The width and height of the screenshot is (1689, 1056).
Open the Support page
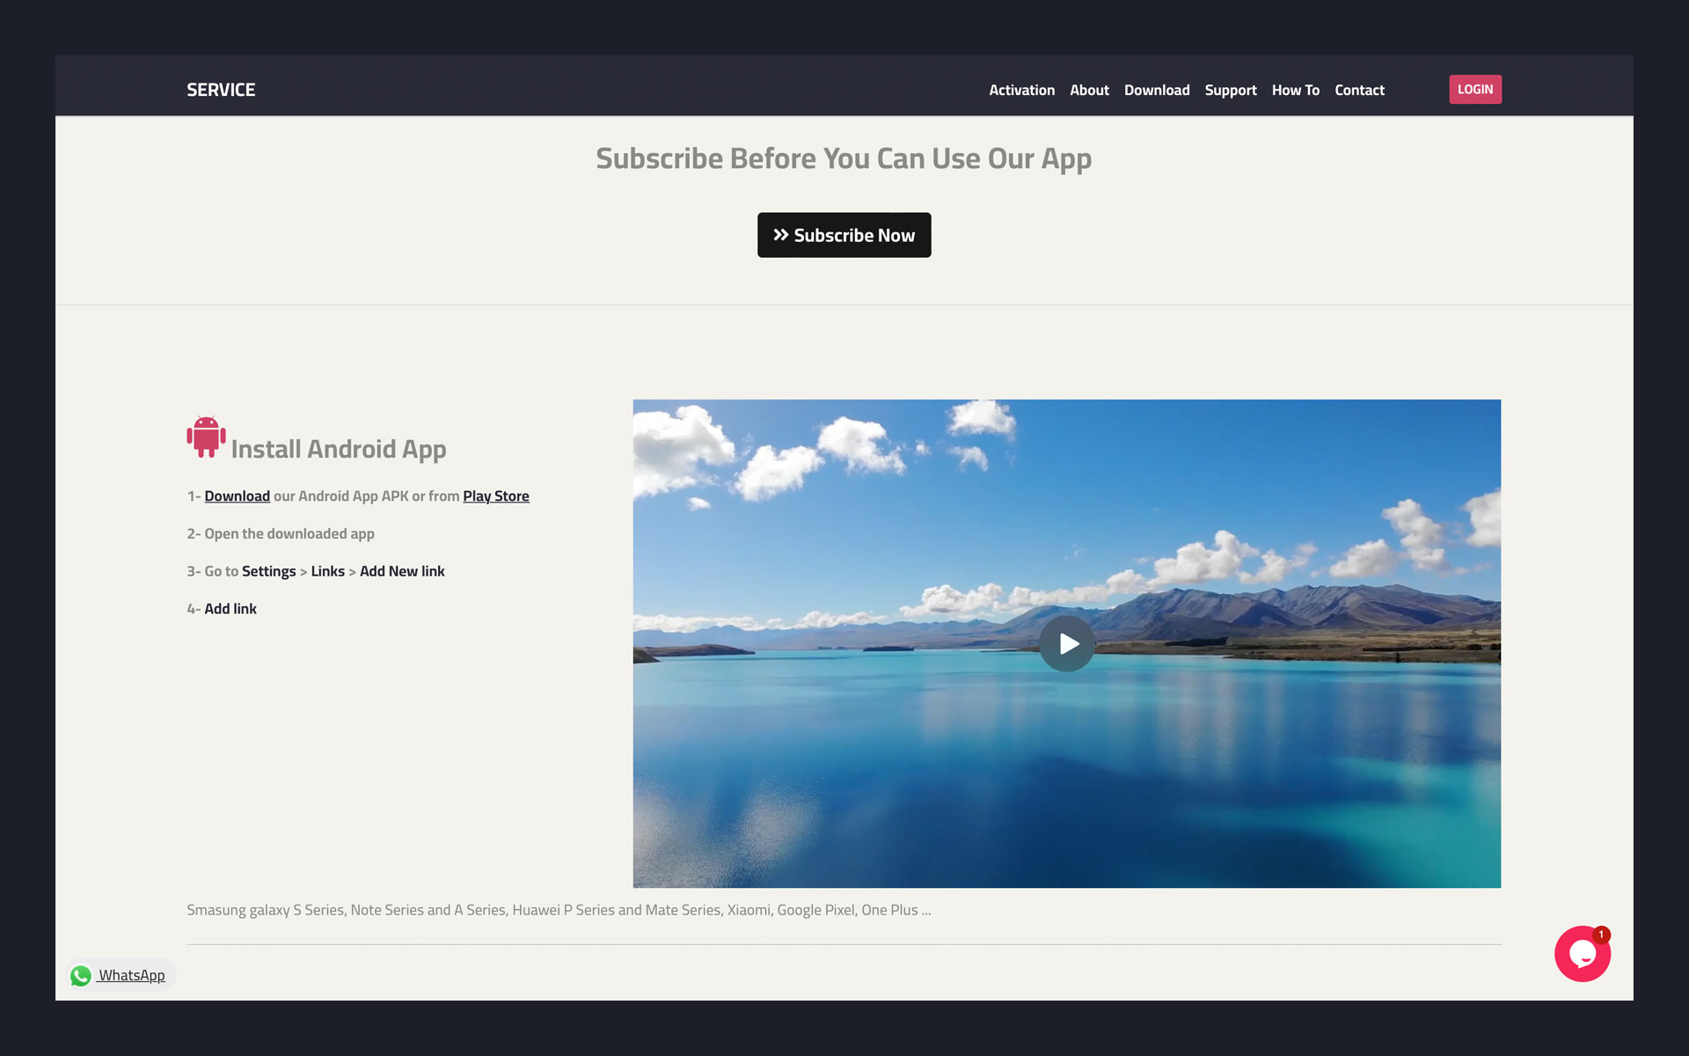pyautogui.click(x=1231, y=89)
